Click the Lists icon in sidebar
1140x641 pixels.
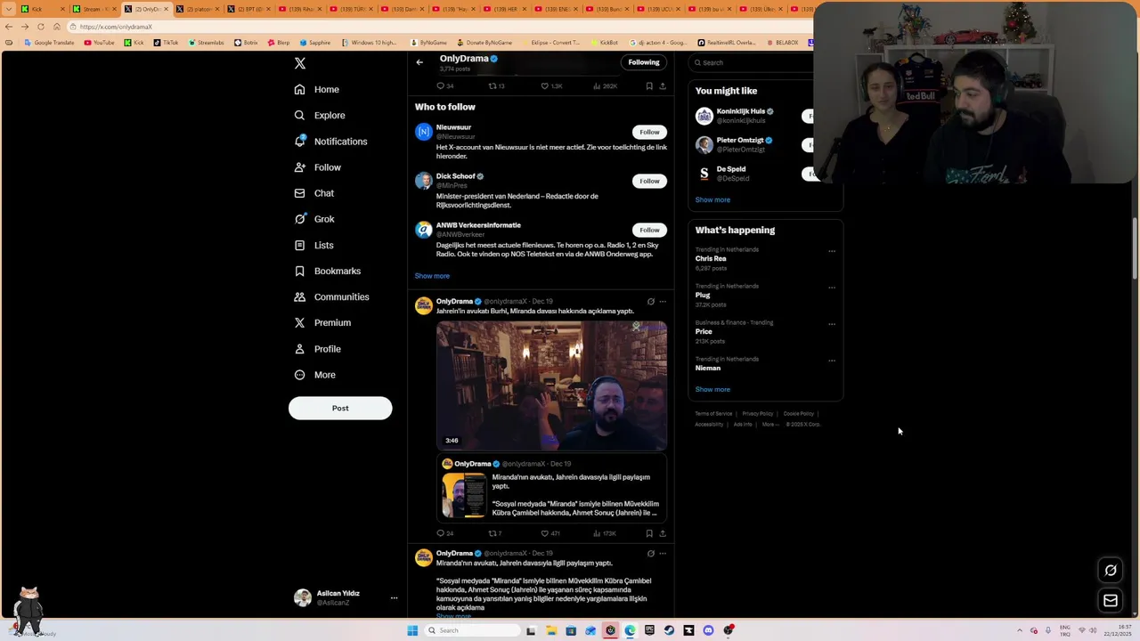tap(300, 245)
